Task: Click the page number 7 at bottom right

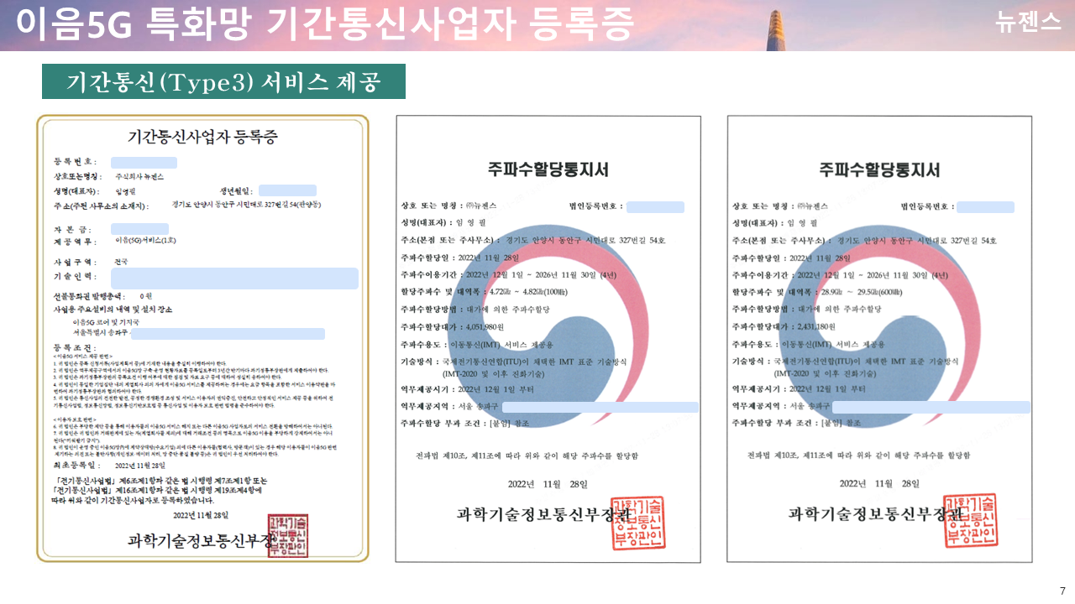Action: click(x=1061, y=592)
